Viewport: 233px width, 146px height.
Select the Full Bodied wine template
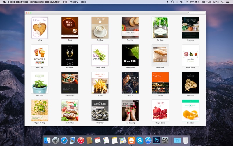(70, 55)
